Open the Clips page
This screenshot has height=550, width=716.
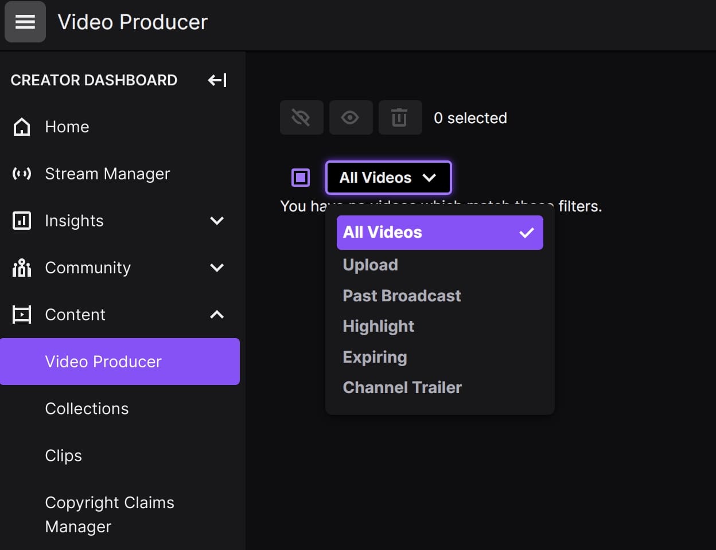pyautogui.click(x=63, y=455)
